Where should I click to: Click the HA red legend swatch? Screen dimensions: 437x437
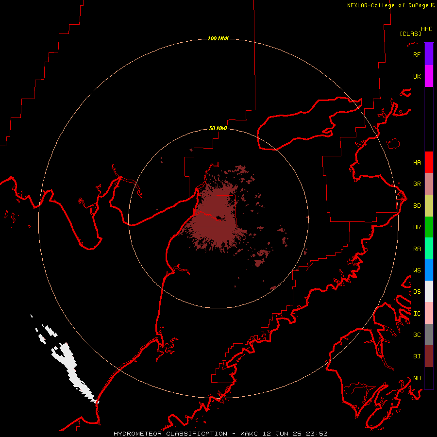tap(429, 162)
